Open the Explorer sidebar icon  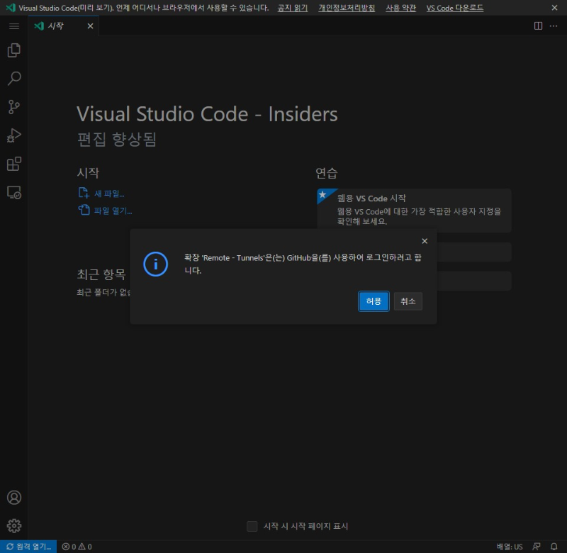tap(13, 50)
